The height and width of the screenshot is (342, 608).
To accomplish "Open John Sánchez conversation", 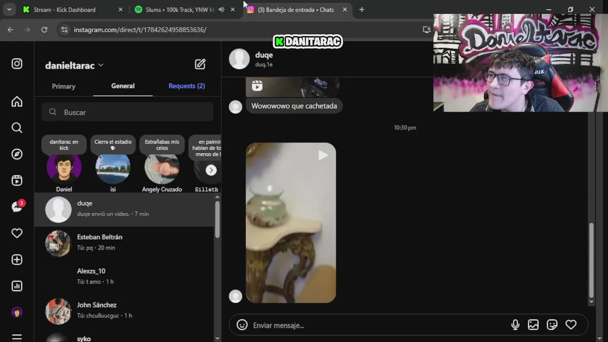I will click(x=124, y=311).
